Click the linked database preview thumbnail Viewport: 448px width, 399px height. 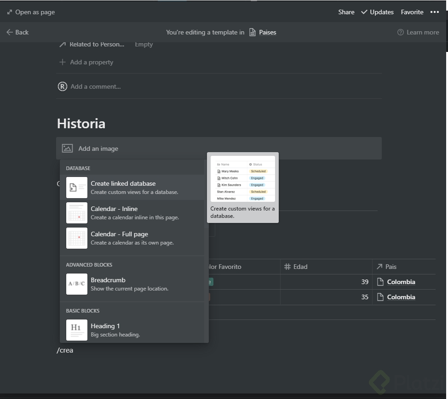[x=243, y=179]
